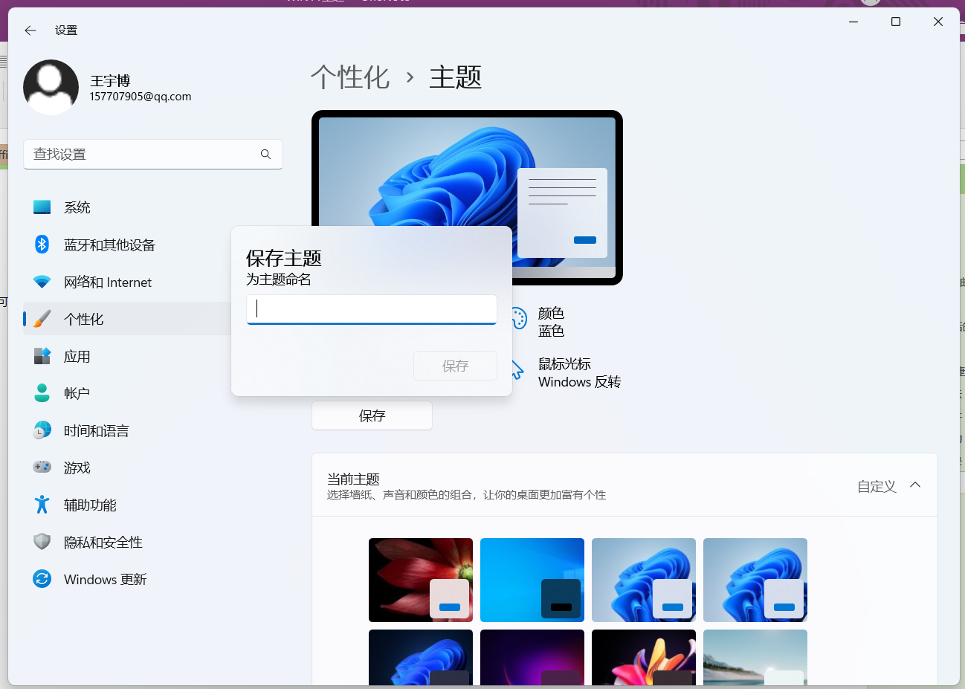Click the theme name field in 保存主题 dialog
The height and width of the screenshot is (689, 965).
tap(372, 309)
